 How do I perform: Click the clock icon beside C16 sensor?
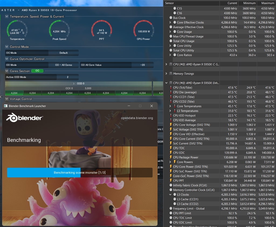(175, 13)
